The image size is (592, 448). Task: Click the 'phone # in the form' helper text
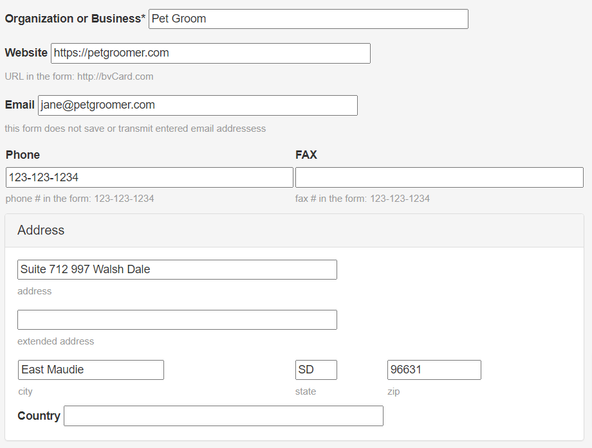coord(80,199)
